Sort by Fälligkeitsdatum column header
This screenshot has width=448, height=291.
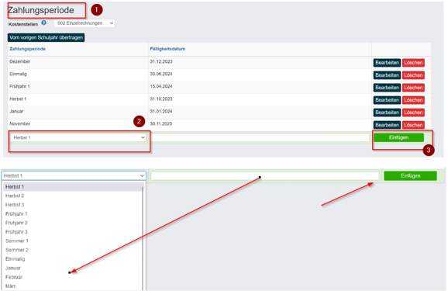tap(167, 49)
